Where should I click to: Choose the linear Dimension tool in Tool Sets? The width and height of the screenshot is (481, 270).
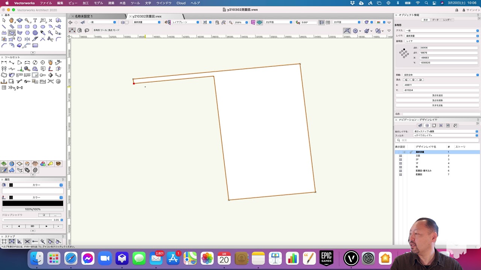(x=4, y=63)
